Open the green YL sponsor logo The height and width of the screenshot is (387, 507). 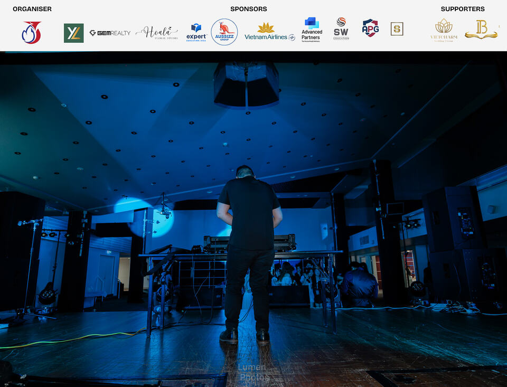point(74,33)
